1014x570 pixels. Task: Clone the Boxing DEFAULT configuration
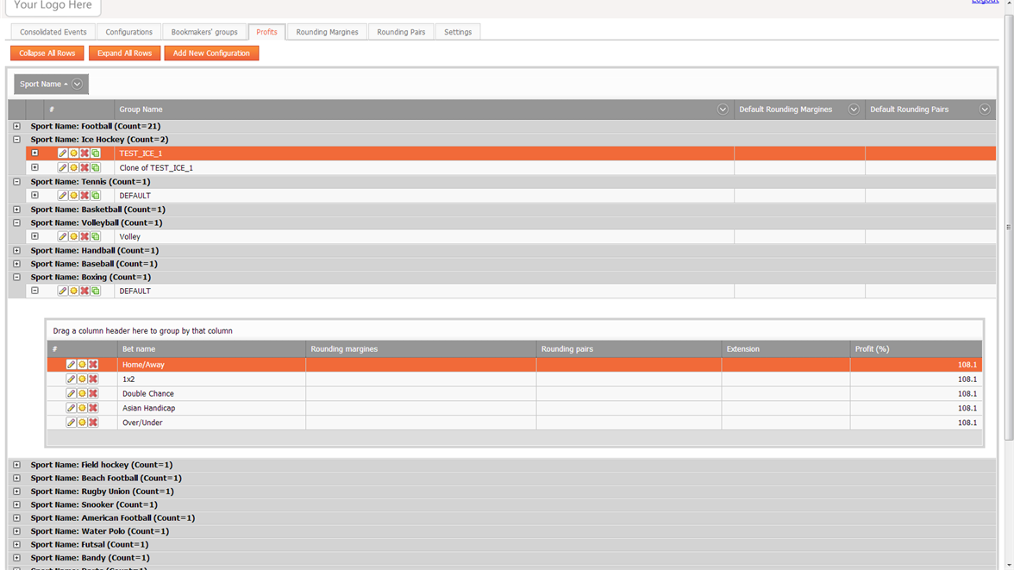[96, 291]
